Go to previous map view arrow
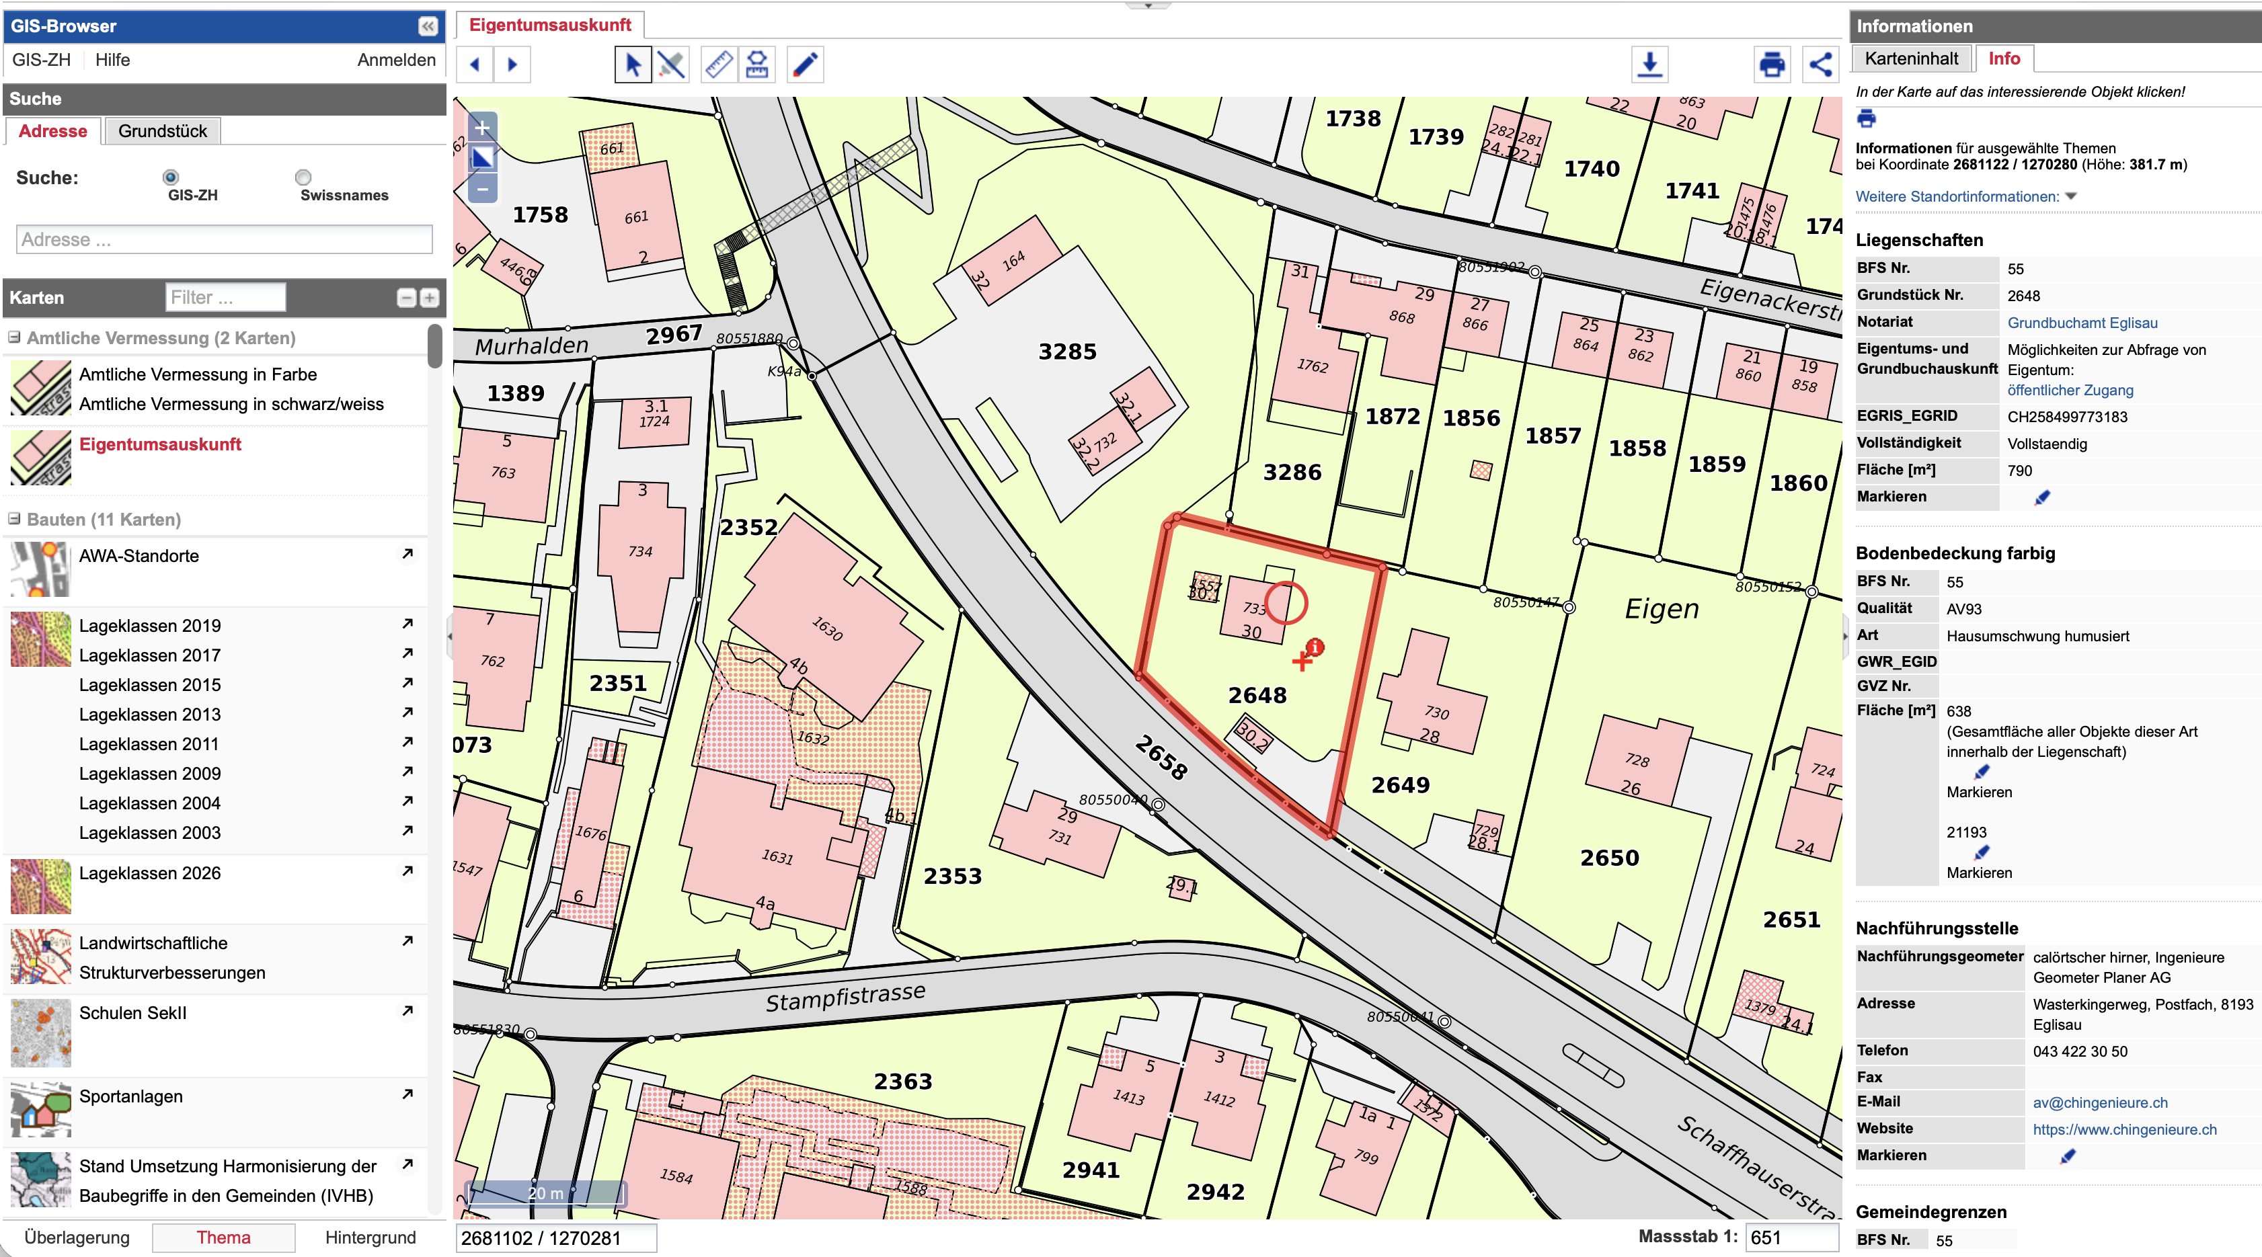Viewport: 2262px width, 1257px height. point(475,65)
